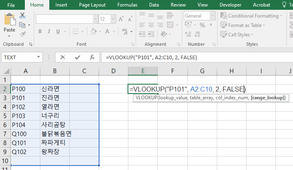The width and height of the screenshot is (293, 170).
Task: Click the Increase Indent icon
Action: 151,34
